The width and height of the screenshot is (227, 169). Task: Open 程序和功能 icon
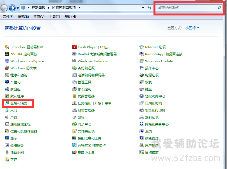(x=7, y=75)
